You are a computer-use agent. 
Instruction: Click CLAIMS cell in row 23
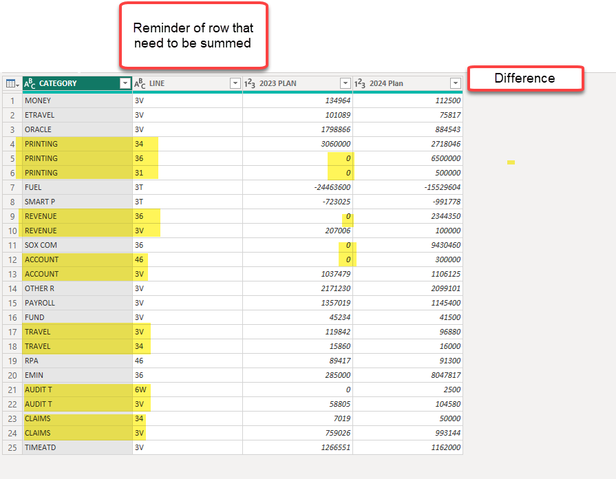click(77, 418)
